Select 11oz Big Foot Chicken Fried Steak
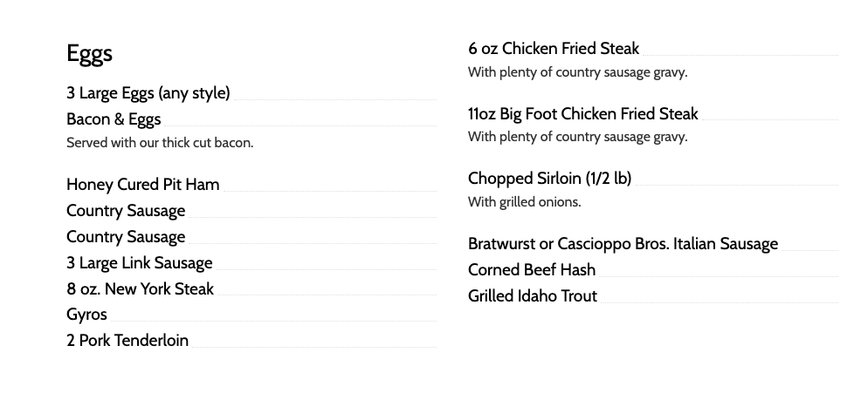The image size is (854, 393). pos(582,114)
